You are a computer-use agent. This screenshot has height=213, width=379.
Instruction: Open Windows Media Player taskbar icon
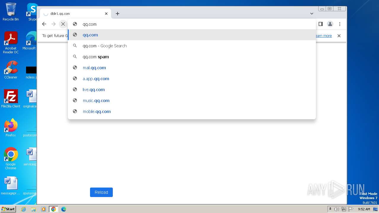(x=44, y=209)
